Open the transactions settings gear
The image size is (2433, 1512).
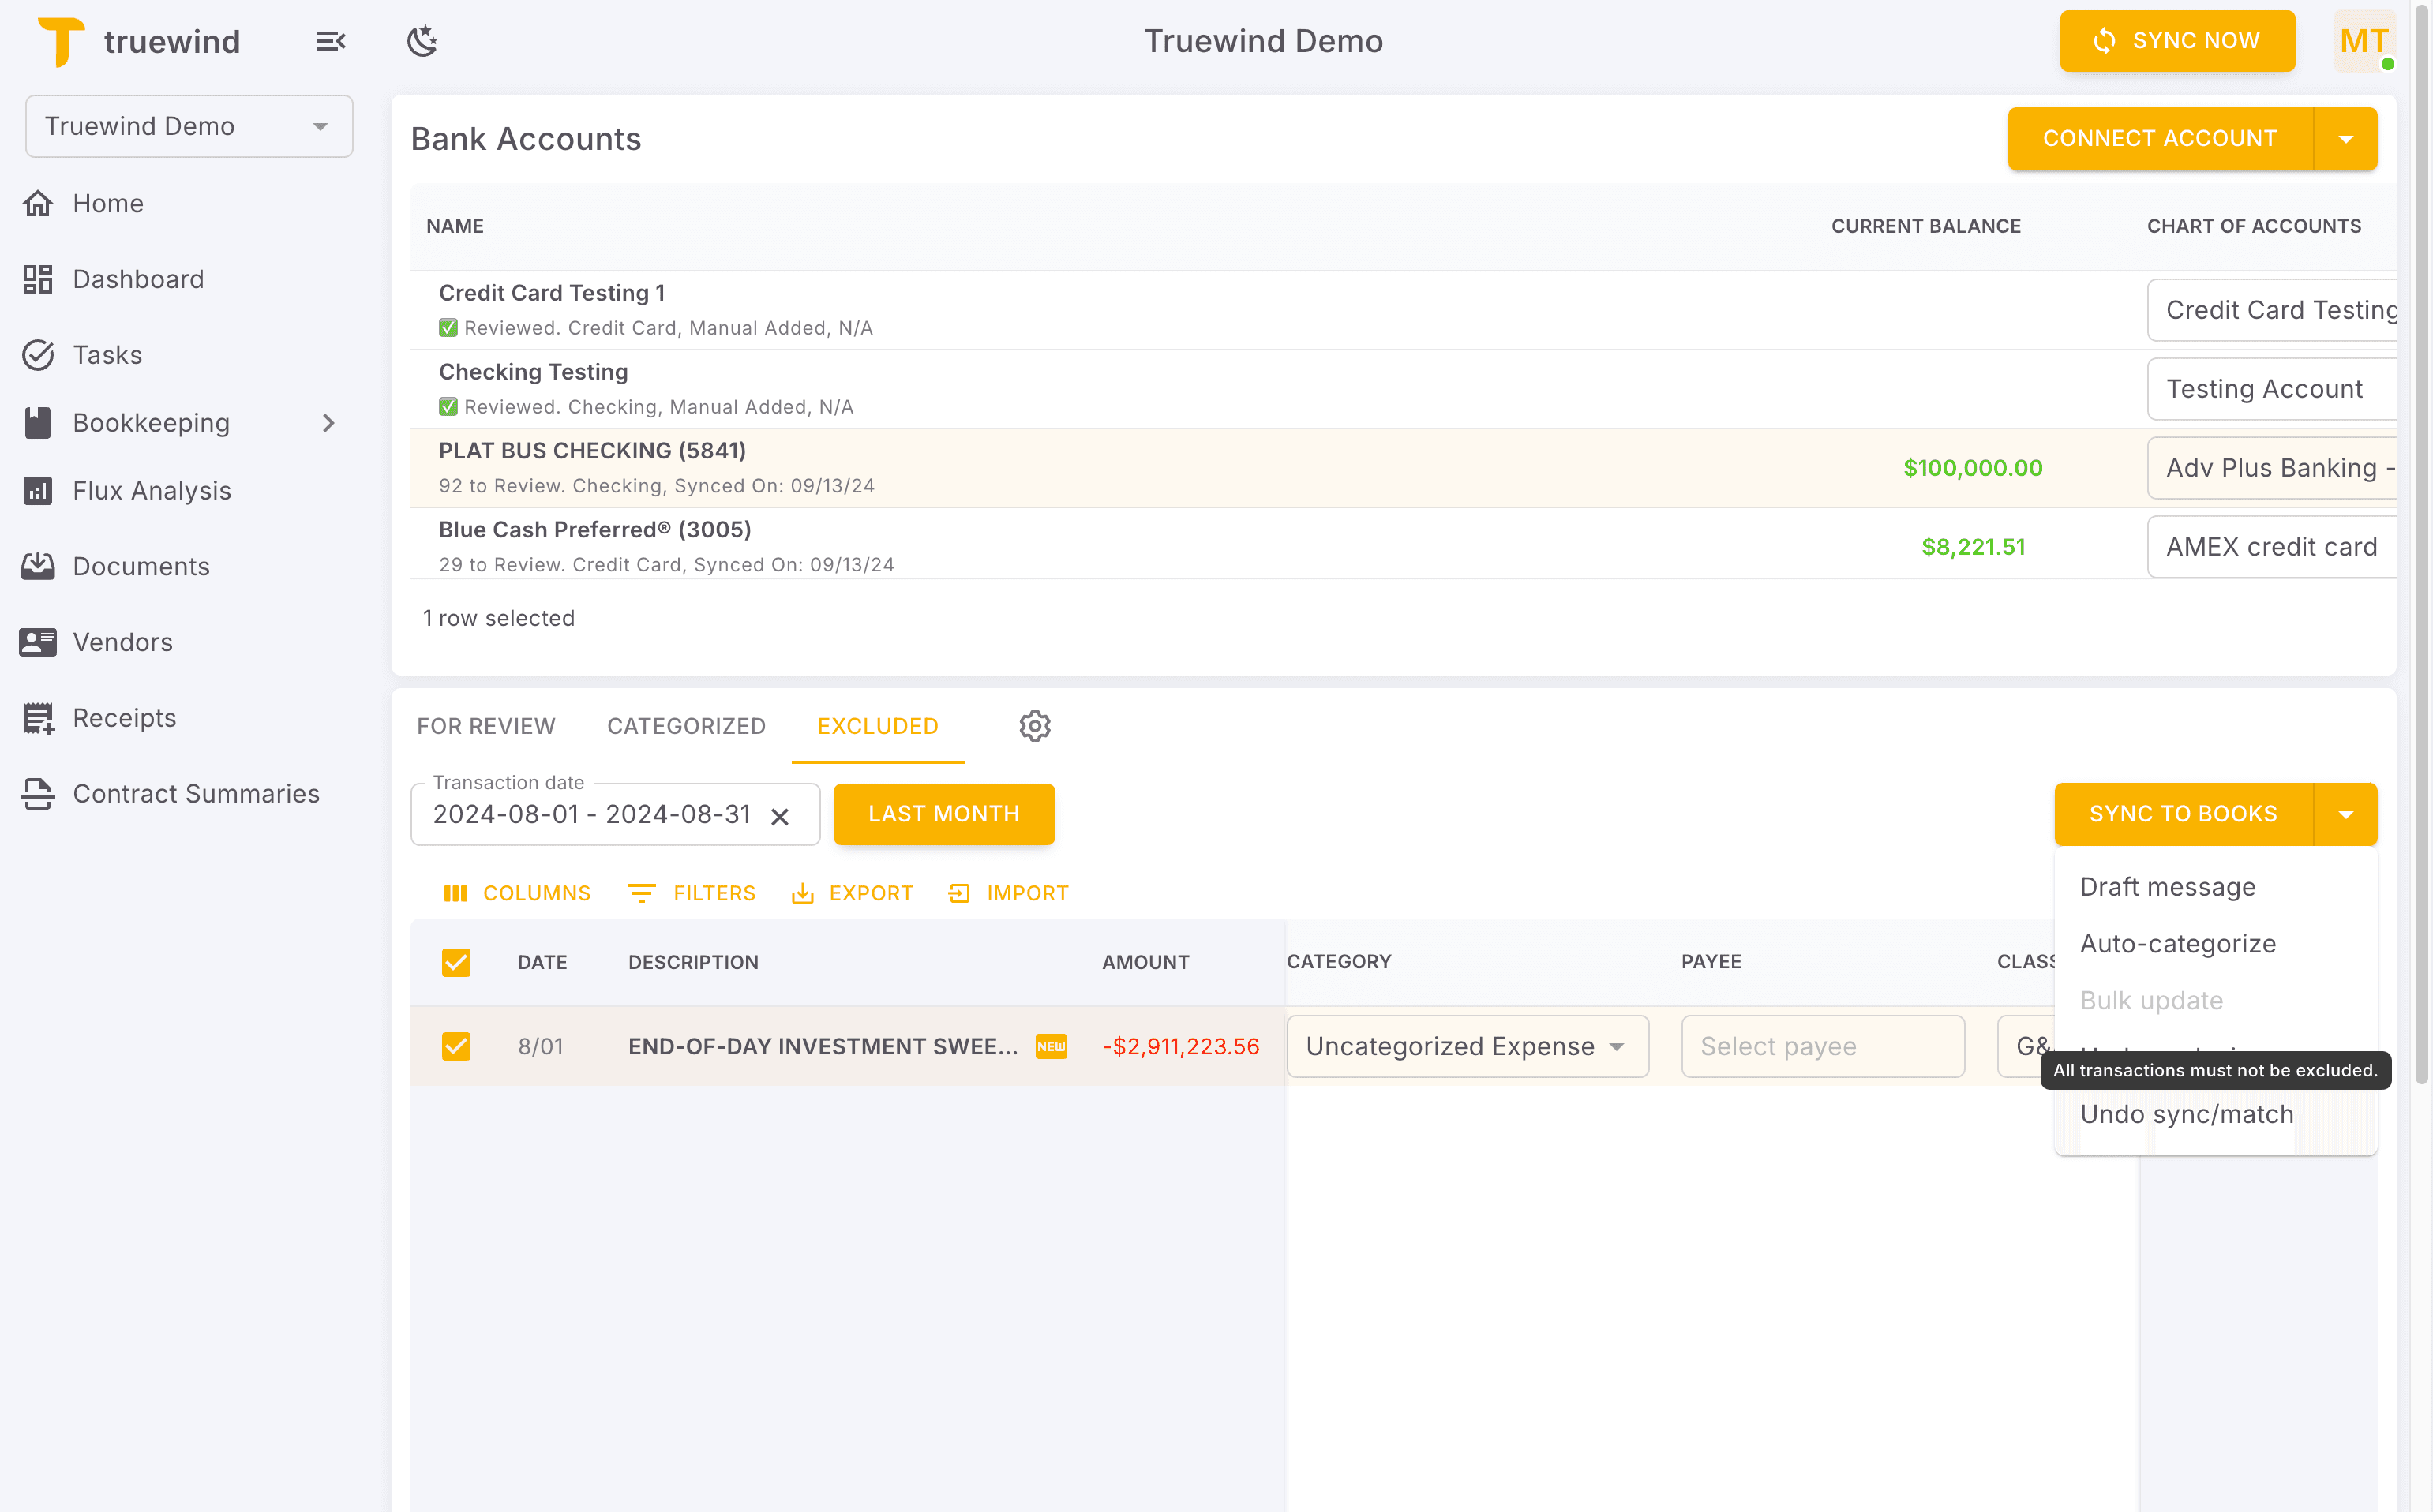[x=1034, y=726]
